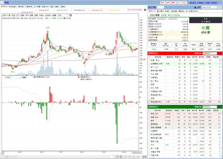The image size is (223, 159).
Task: Tick the checkbox for 中國信託-忠孝
Action: (x=149, y=91)
